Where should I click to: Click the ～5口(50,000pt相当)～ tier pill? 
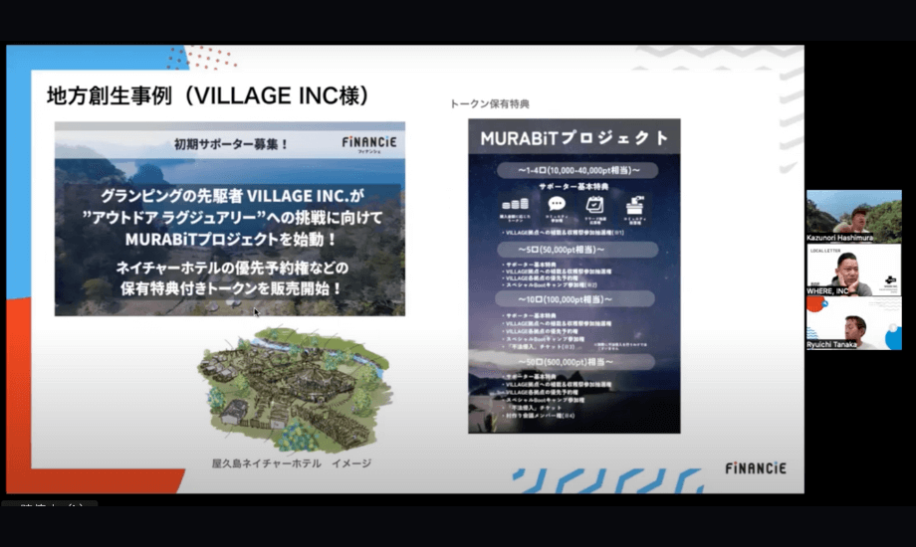point(577,250)
